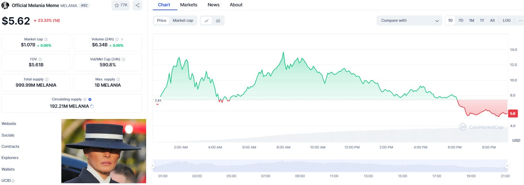Expand Volume (24h) details with chevron
Screen dimensions: 524x185
(x=122, y=39)
